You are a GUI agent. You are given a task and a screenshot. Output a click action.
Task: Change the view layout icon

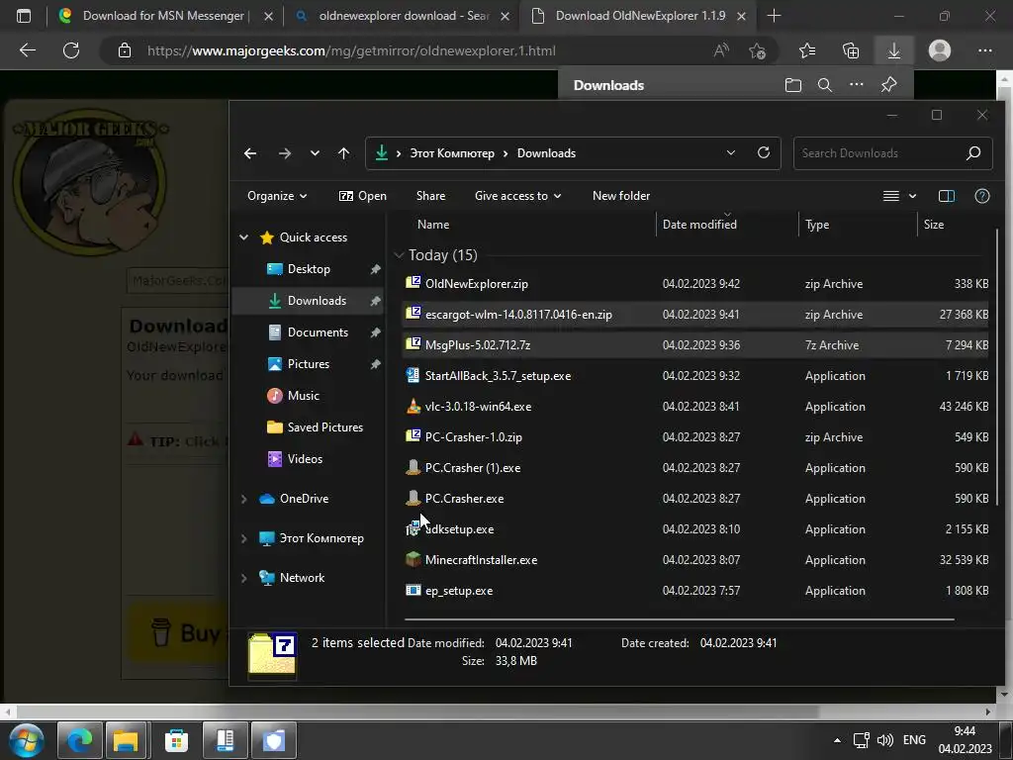click(891, 196)
